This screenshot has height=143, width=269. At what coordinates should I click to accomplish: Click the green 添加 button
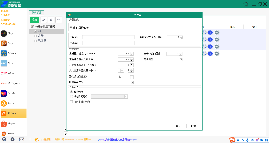coord(35,20)
